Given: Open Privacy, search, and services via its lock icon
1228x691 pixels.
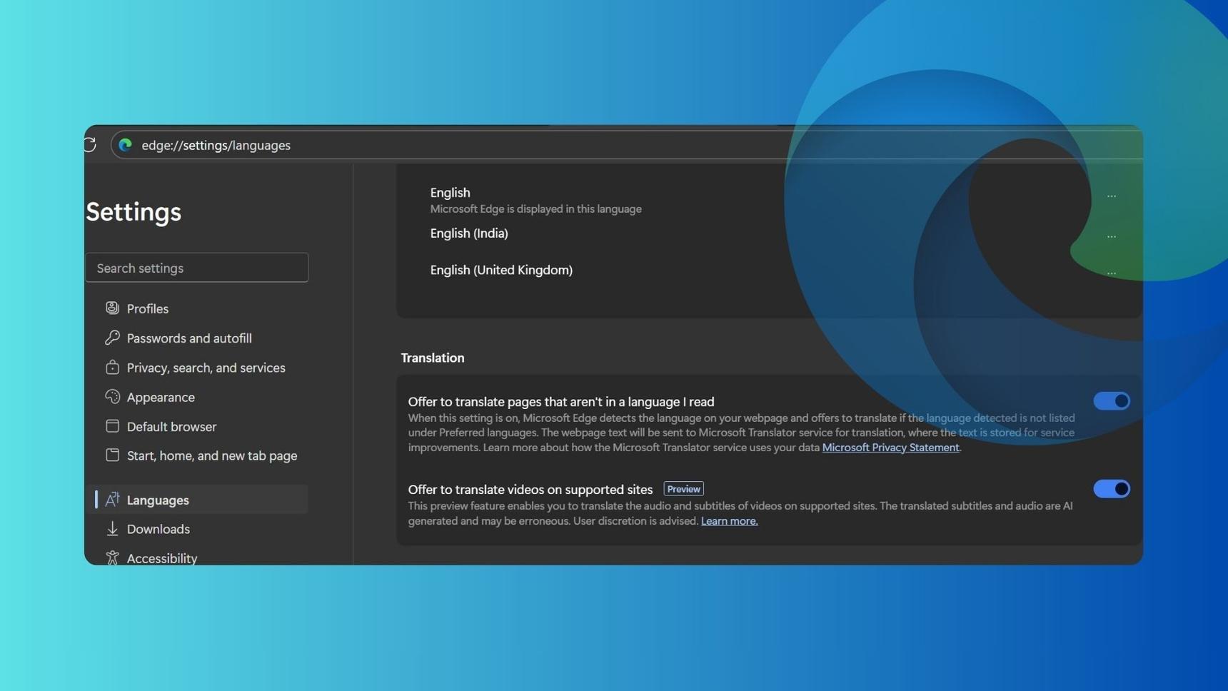Looking at the screenshot, I should (x=113, y=367).
